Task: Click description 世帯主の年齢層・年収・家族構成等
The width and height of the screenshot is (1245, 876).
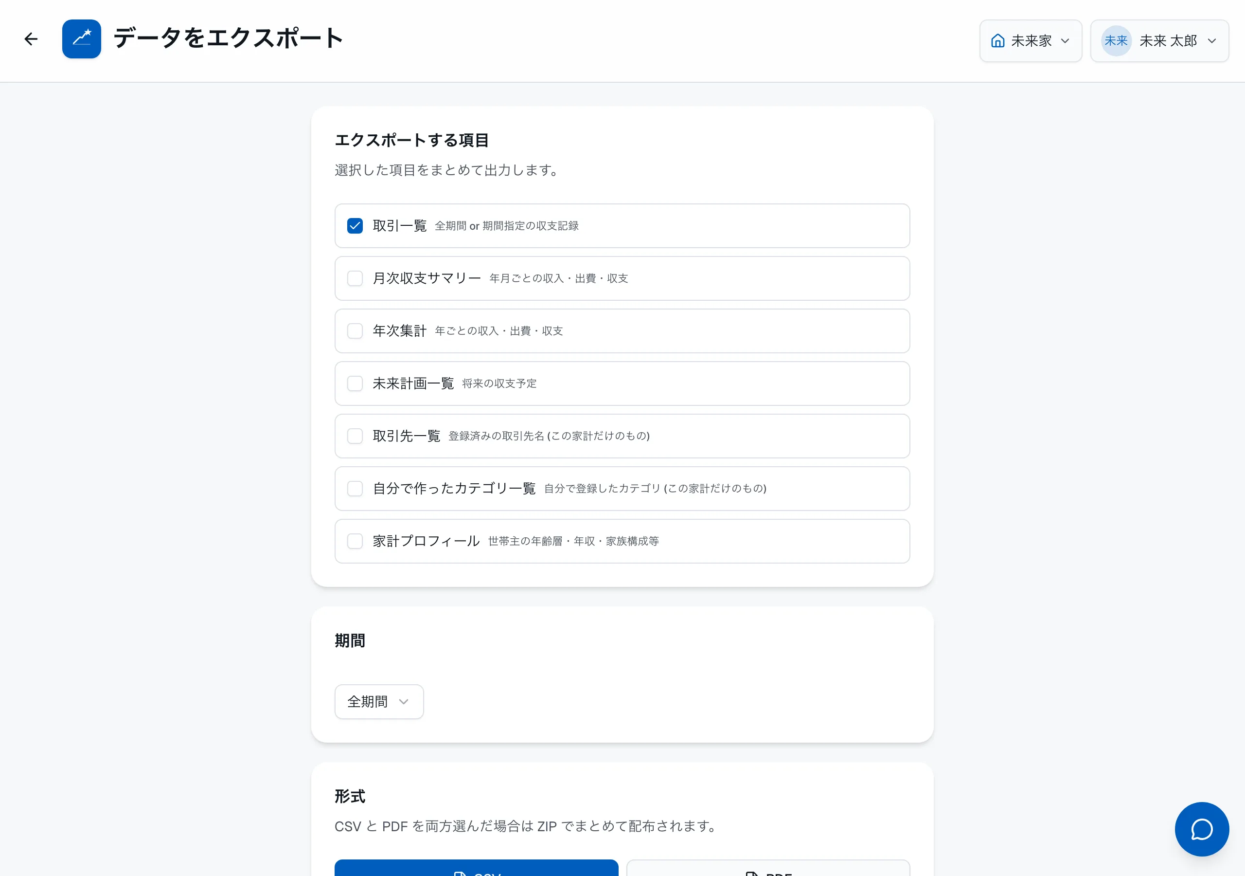Action: click(x=573, y=541)
